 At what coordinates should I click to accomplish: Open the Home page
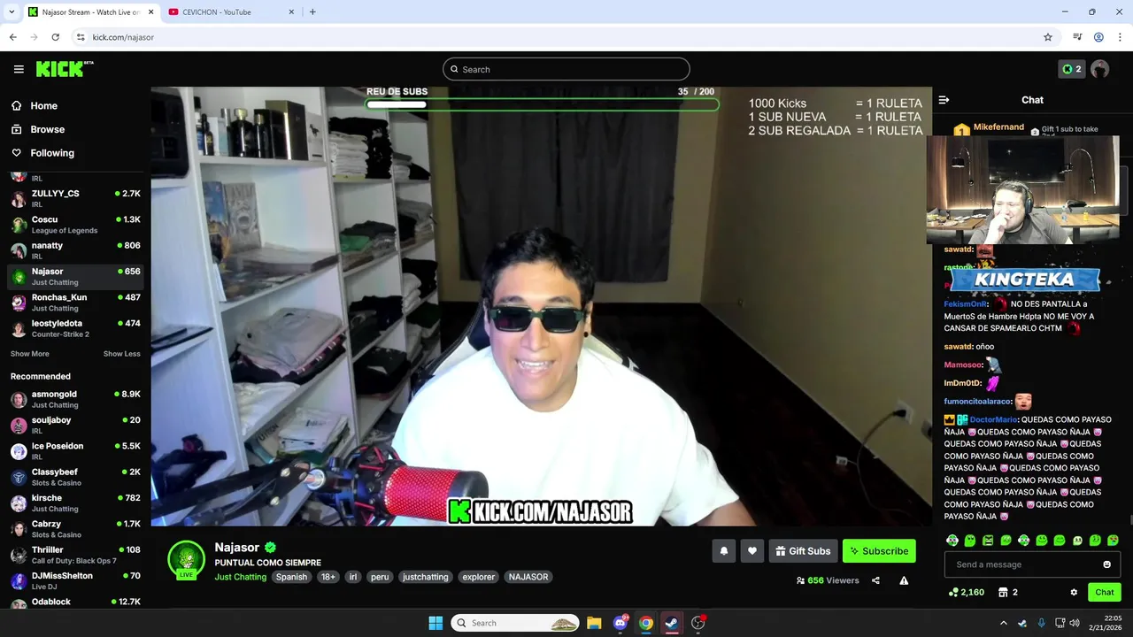pyautogui.click(x=43, y=105)
